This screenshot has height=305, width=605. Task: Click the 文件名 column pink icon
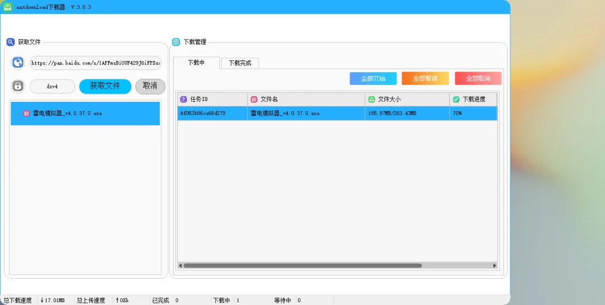[254, 100]
